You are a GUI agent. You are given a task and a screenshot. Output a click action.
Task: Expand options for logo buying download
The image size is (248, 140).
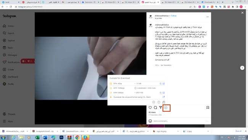coord(178,131)
